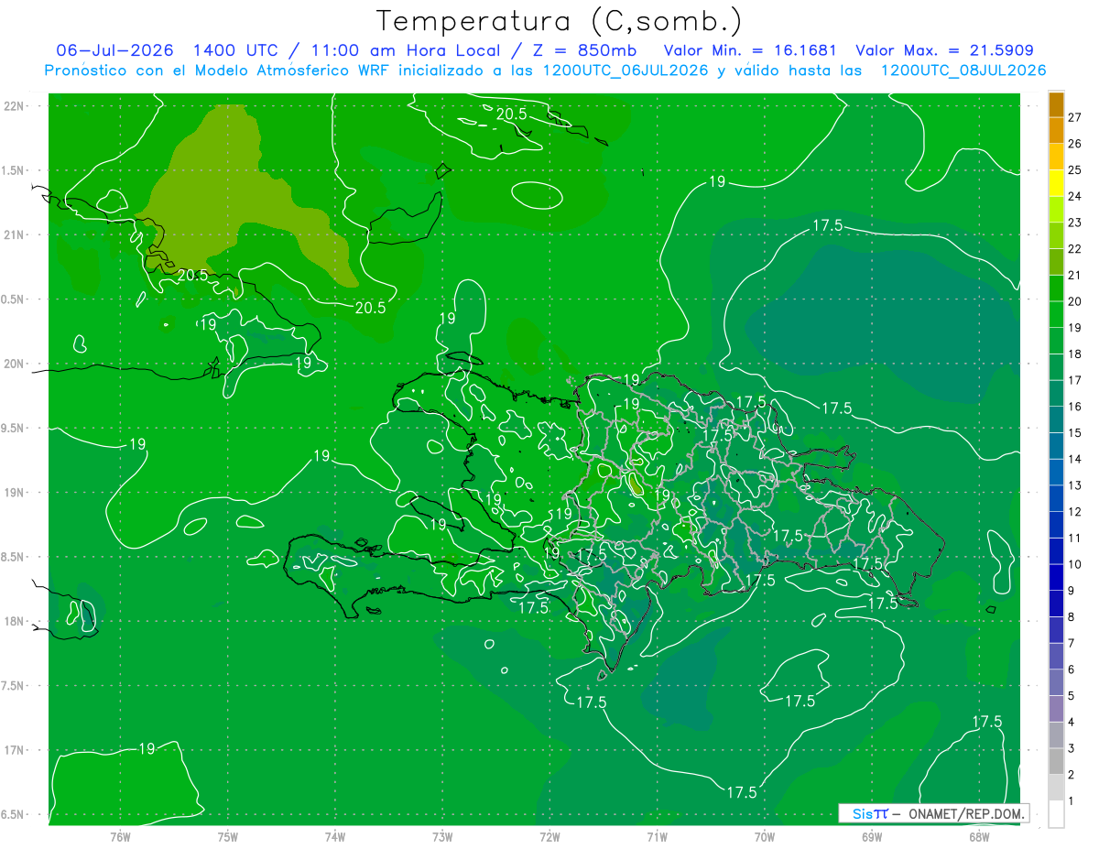1099x849 pixels.
Task: Click the '7.5N' latitude label
Action: coord(14,686)
